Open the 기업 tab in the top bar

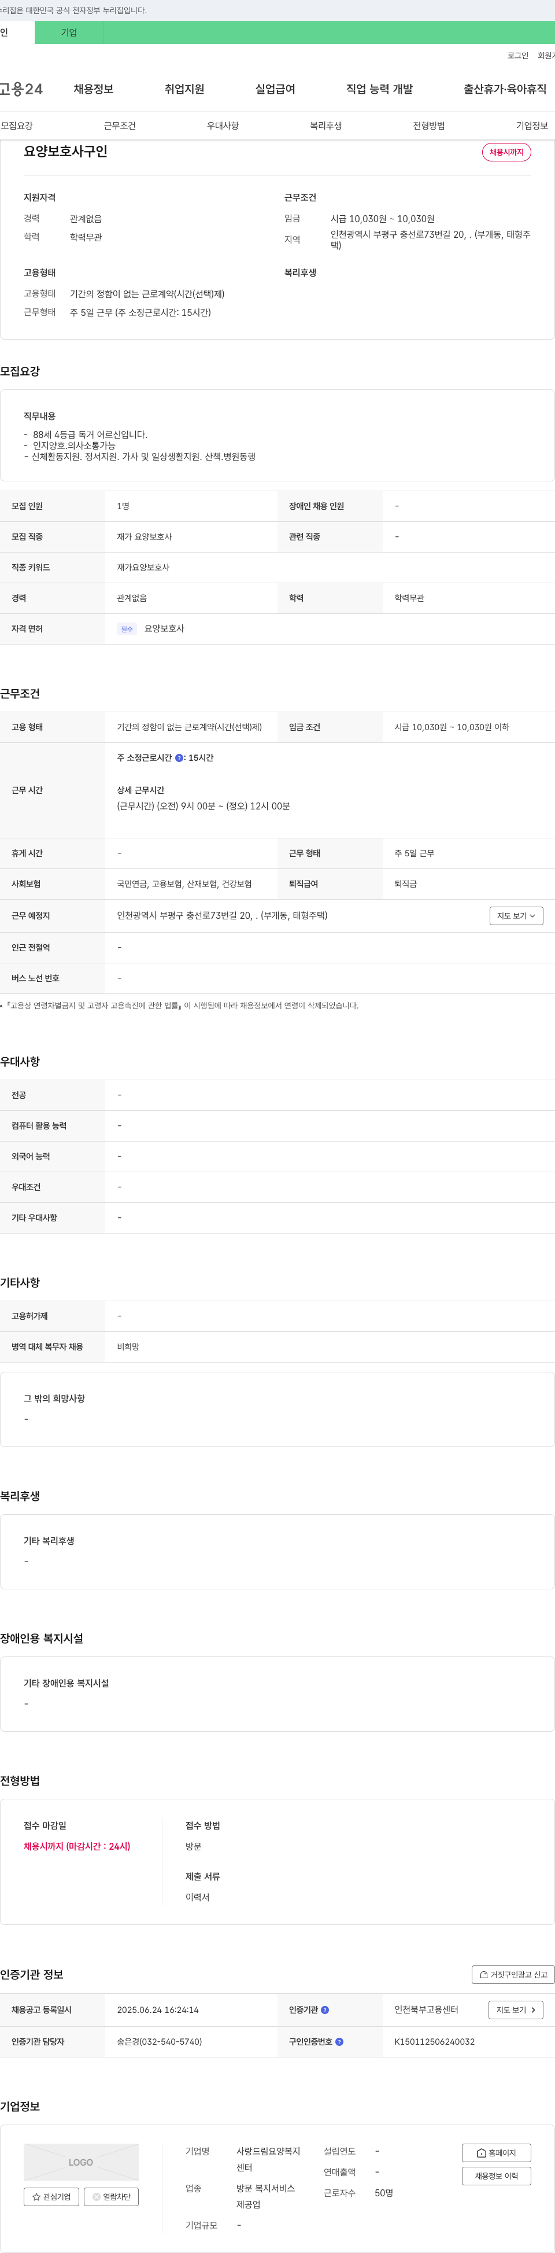pyautogui.click(x=69, y=32)
